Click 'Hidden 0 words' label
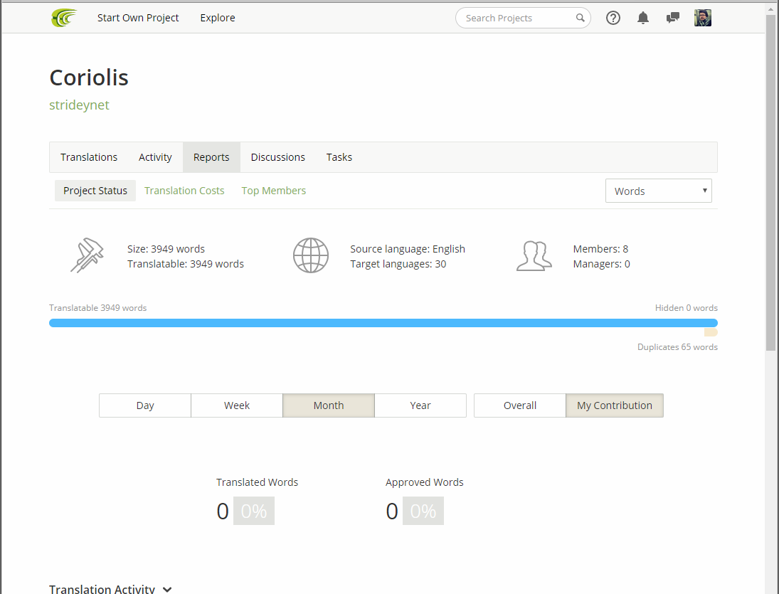779x594 pixels. tap(686, 308)
